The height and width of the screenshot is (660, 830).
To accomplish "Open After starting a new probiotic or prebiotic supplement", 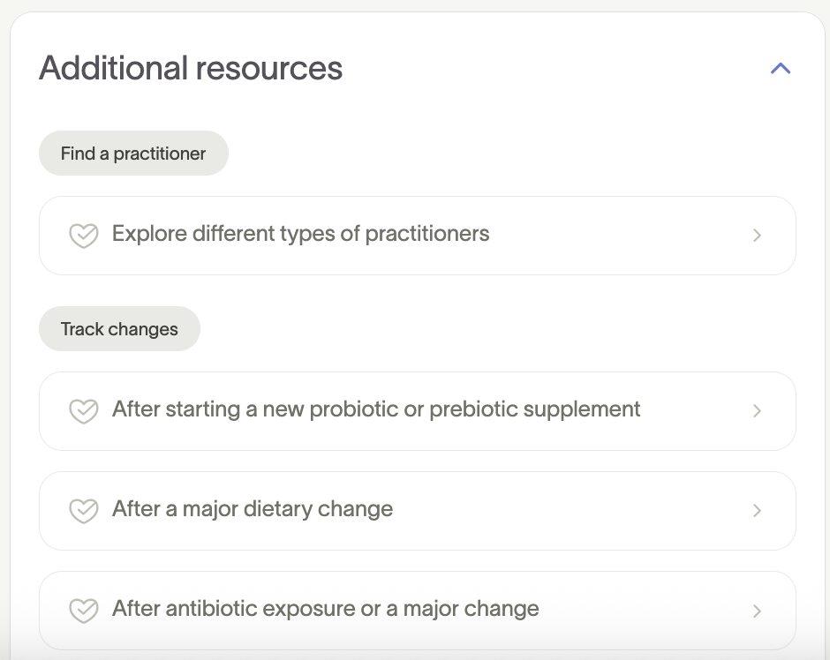I will click(375, 410).
